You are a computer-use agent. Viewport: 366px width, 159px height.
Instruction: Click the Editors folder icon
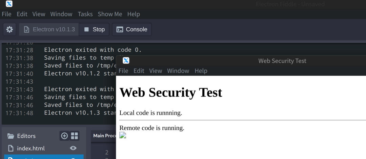[x=11, y=136]
